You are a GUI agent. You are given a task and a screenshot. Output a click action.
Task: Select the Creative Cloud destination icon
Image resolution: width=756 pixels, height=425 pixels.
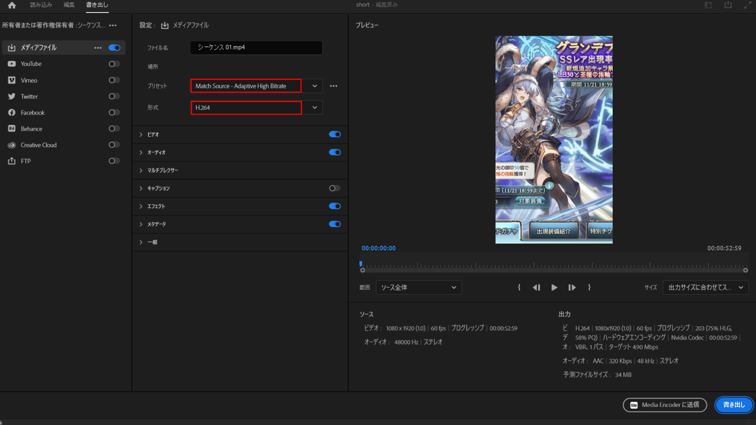pos(12,145)
